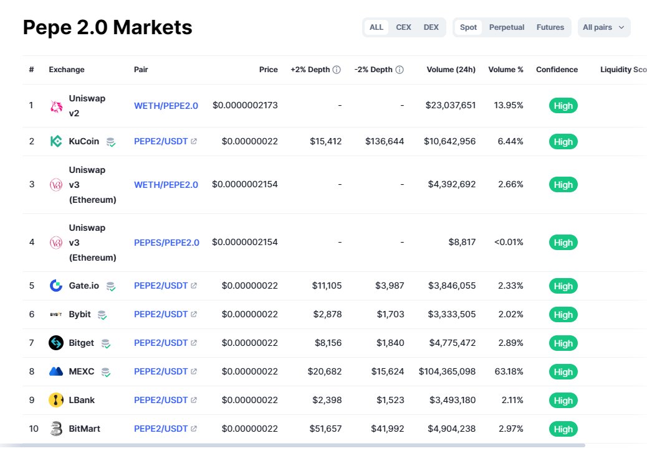Sort by Price column header

pos(268,70)
